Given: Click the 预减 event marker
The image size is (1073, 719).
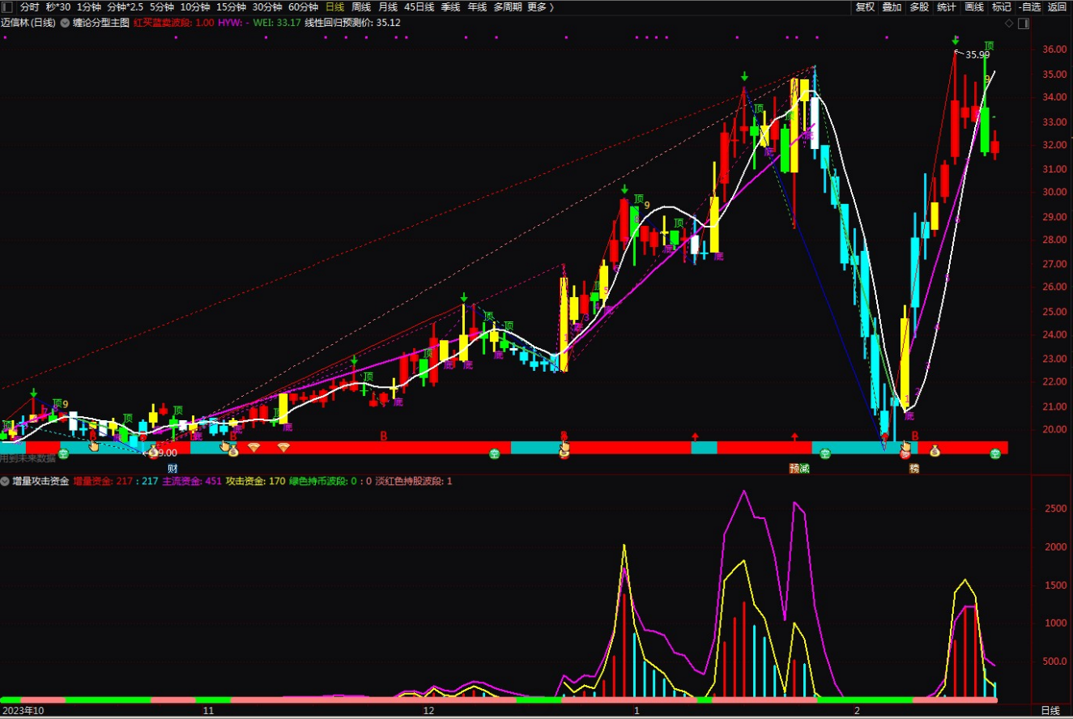Looking at the screenshot, I should 799,468.
